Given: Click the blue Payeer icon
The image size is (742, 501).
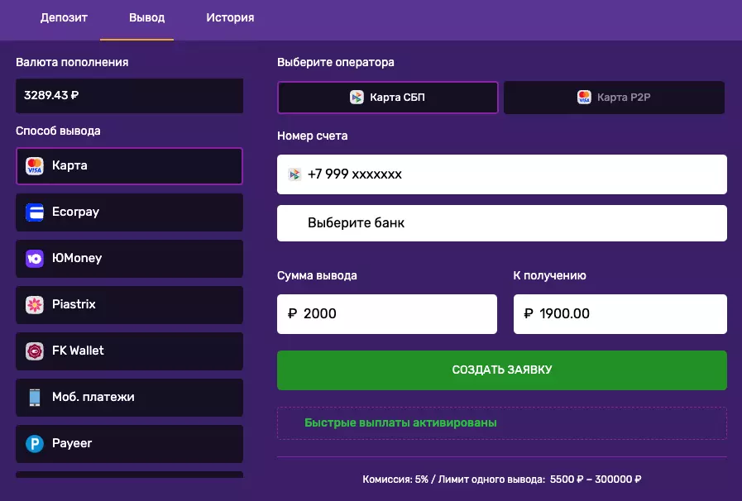Looking at the screenshot, I should point(34,444).
